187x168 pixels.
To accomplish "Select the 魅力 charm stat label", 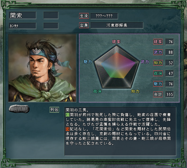I will pos(158,84).
